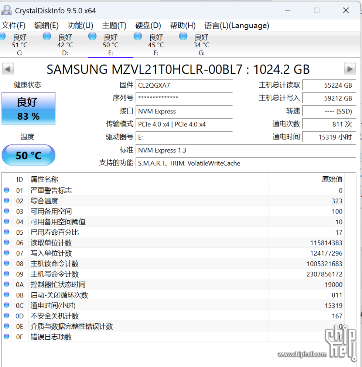Click status orb of attribute 09 主机写命令计数
This screenshot has height=367, width=362.
tap(7, 274)
